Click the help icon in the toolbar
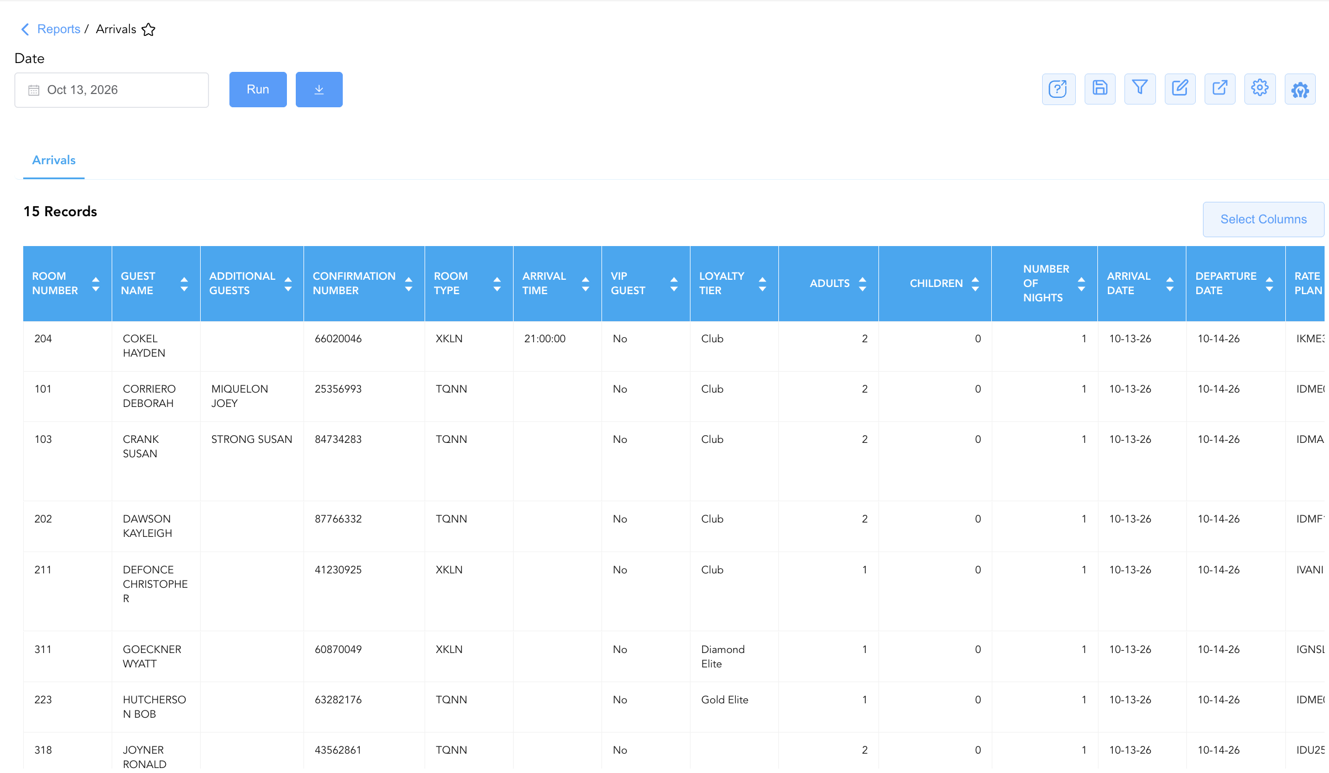Viewport: 1329px width, 773px height. [x=1058, y=89]
